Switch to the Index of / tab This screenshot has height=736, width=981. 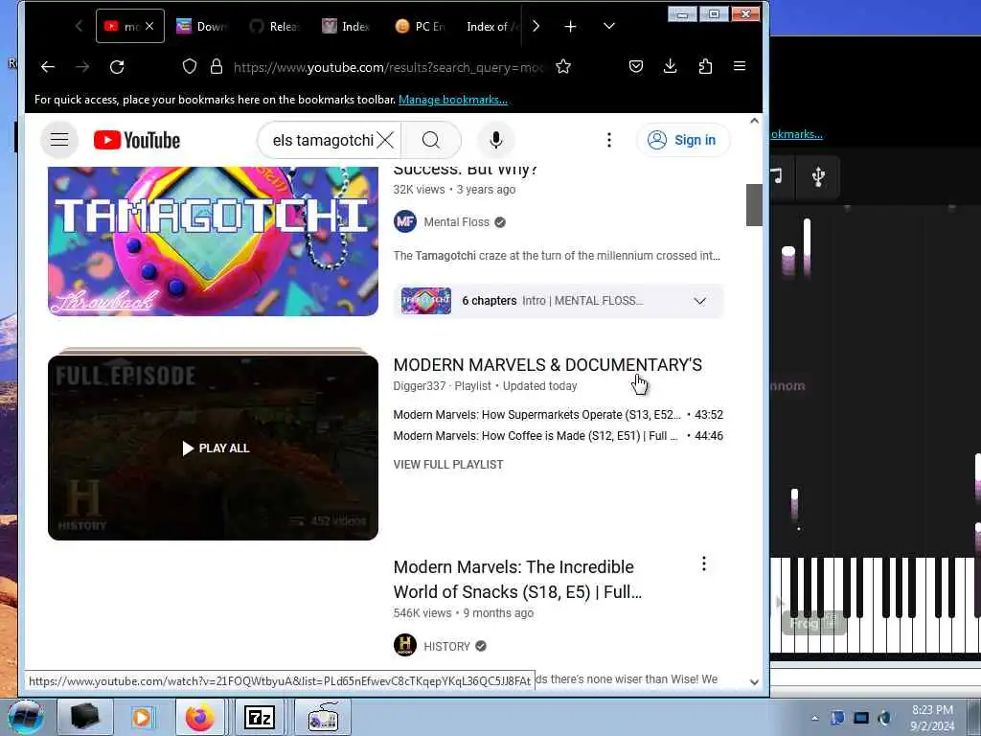coord(491,26)
